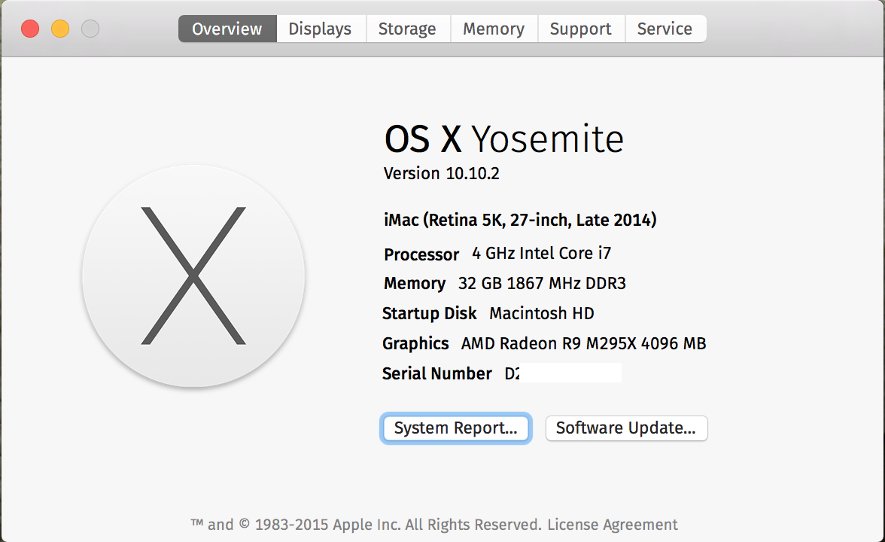Image resolution: width=885 pixels, height=542 pixels.
Task: Open the Support tab
Action: [x=581, y=29]
